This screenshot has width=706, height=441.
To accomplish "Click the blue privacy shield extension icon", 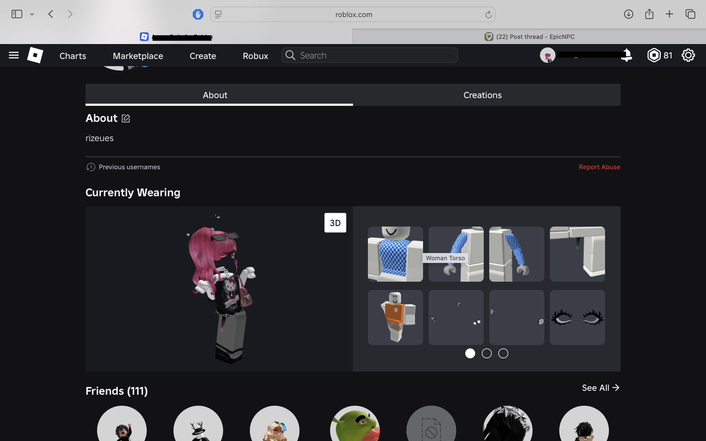I will coord(198,14).
